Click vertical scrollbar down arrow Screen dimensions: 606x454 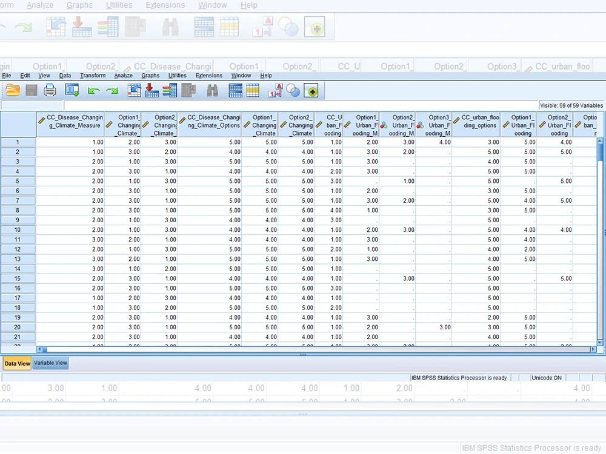pos(600,343)
